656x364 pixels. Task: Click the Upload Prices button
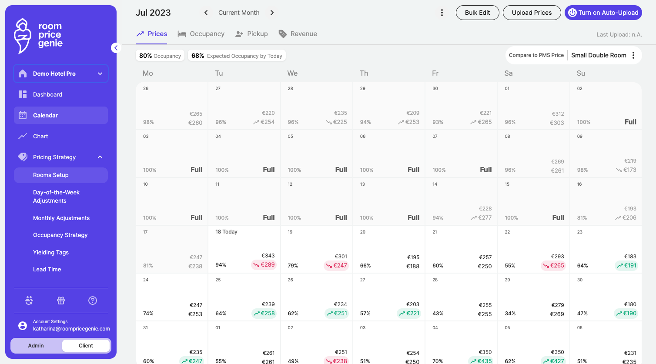click(532, 13)
